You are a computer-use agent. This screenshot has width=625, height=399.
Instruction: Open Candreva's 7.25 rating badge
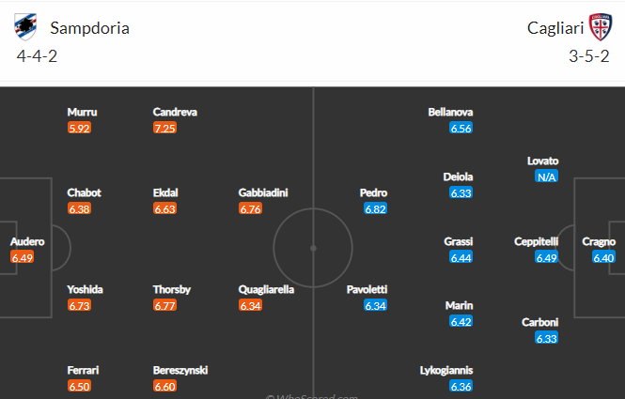(x=164, y=129)
